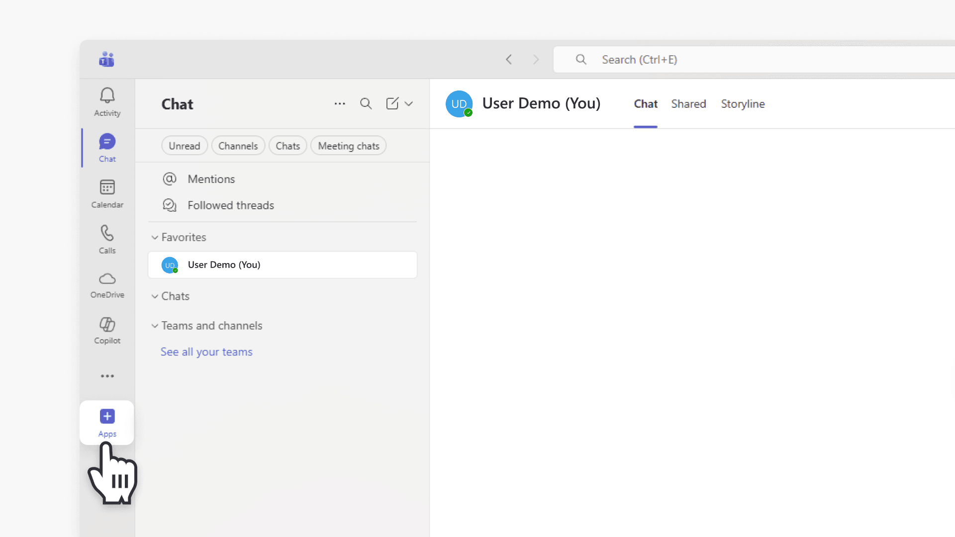Switch to the Shared tab
This screenshot has width=955, height=537.
point(688,104)
